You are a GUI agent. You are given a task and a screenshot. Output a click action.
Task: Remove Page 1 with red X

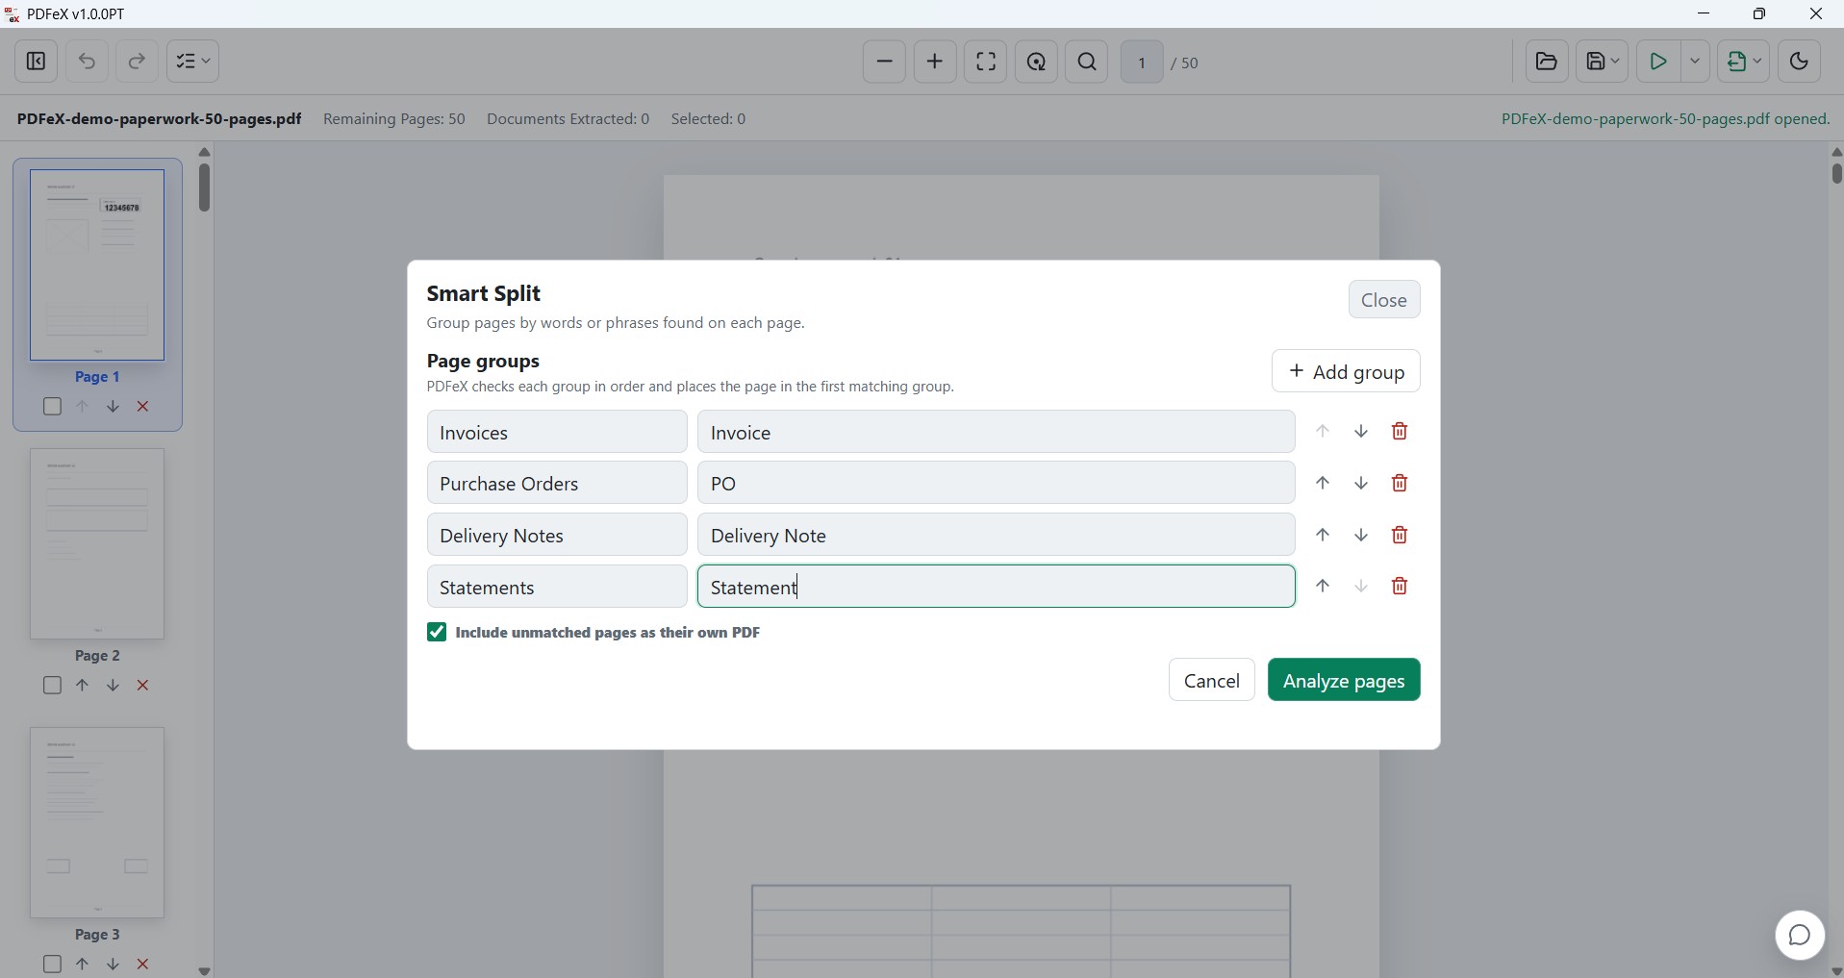click(143, 407)
